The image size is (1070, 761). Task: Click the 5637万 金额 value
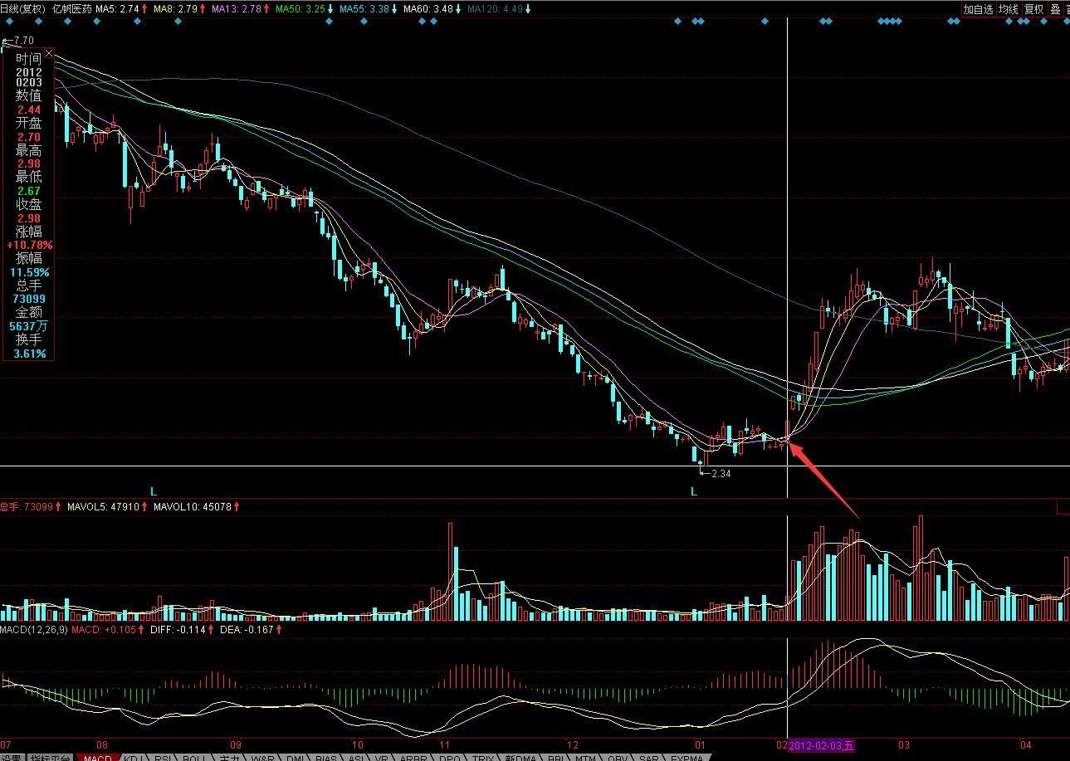tap(29, 326)
